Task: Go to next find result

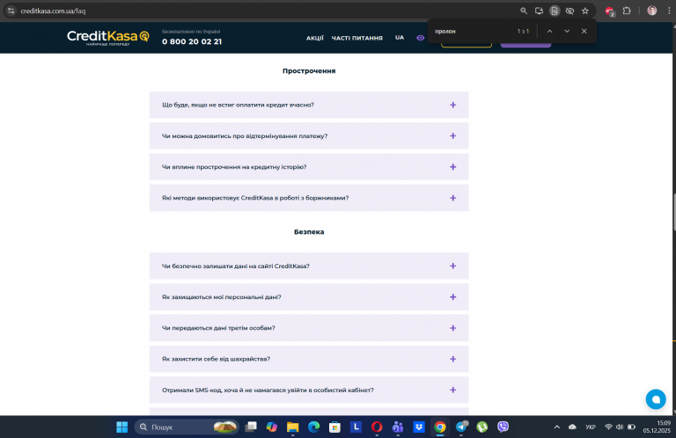Action: click(x=567, y=31)
